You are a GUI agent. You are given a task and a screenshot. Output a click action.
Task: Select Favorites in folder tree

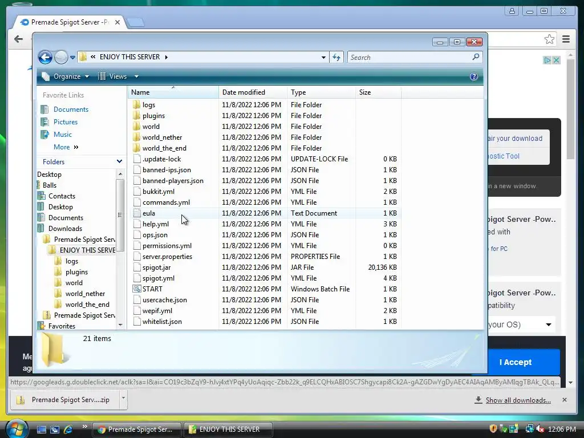tap(62, 326)
